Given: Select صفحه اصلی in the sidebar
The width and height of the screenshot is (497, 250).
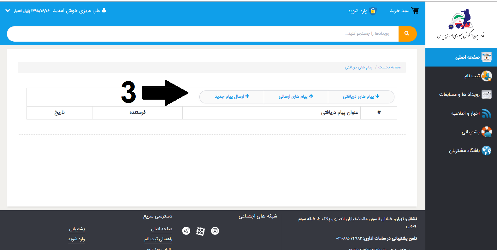Looking at the screenshot, I should pos(467,57).
